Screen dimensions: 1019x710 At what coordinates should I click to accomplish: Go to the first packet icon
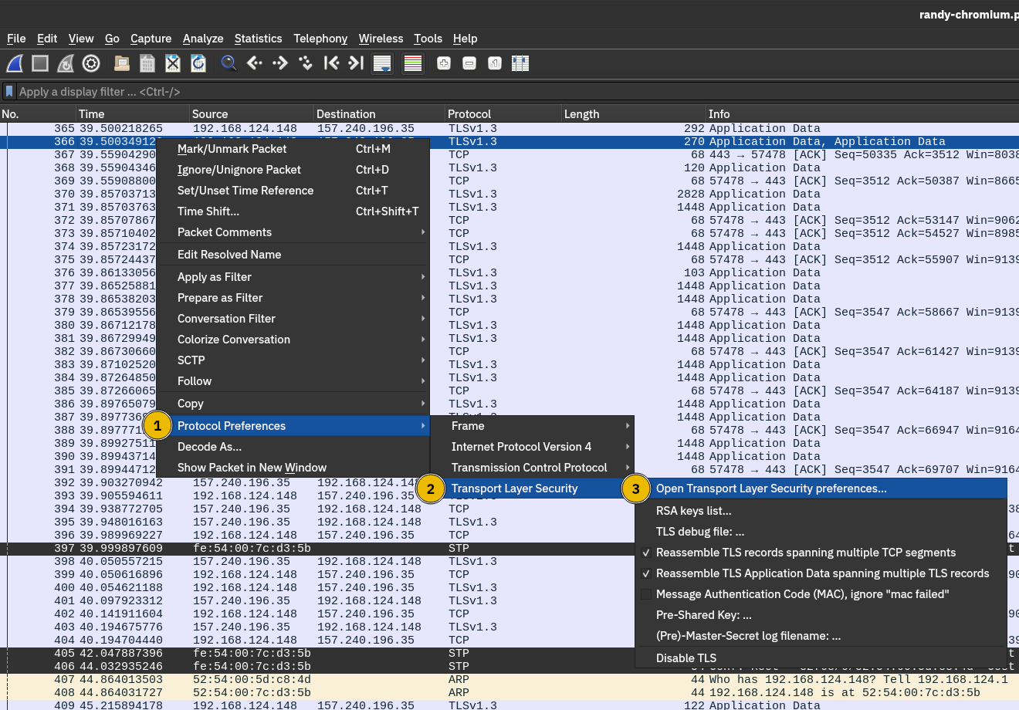(x=331, y=63)
